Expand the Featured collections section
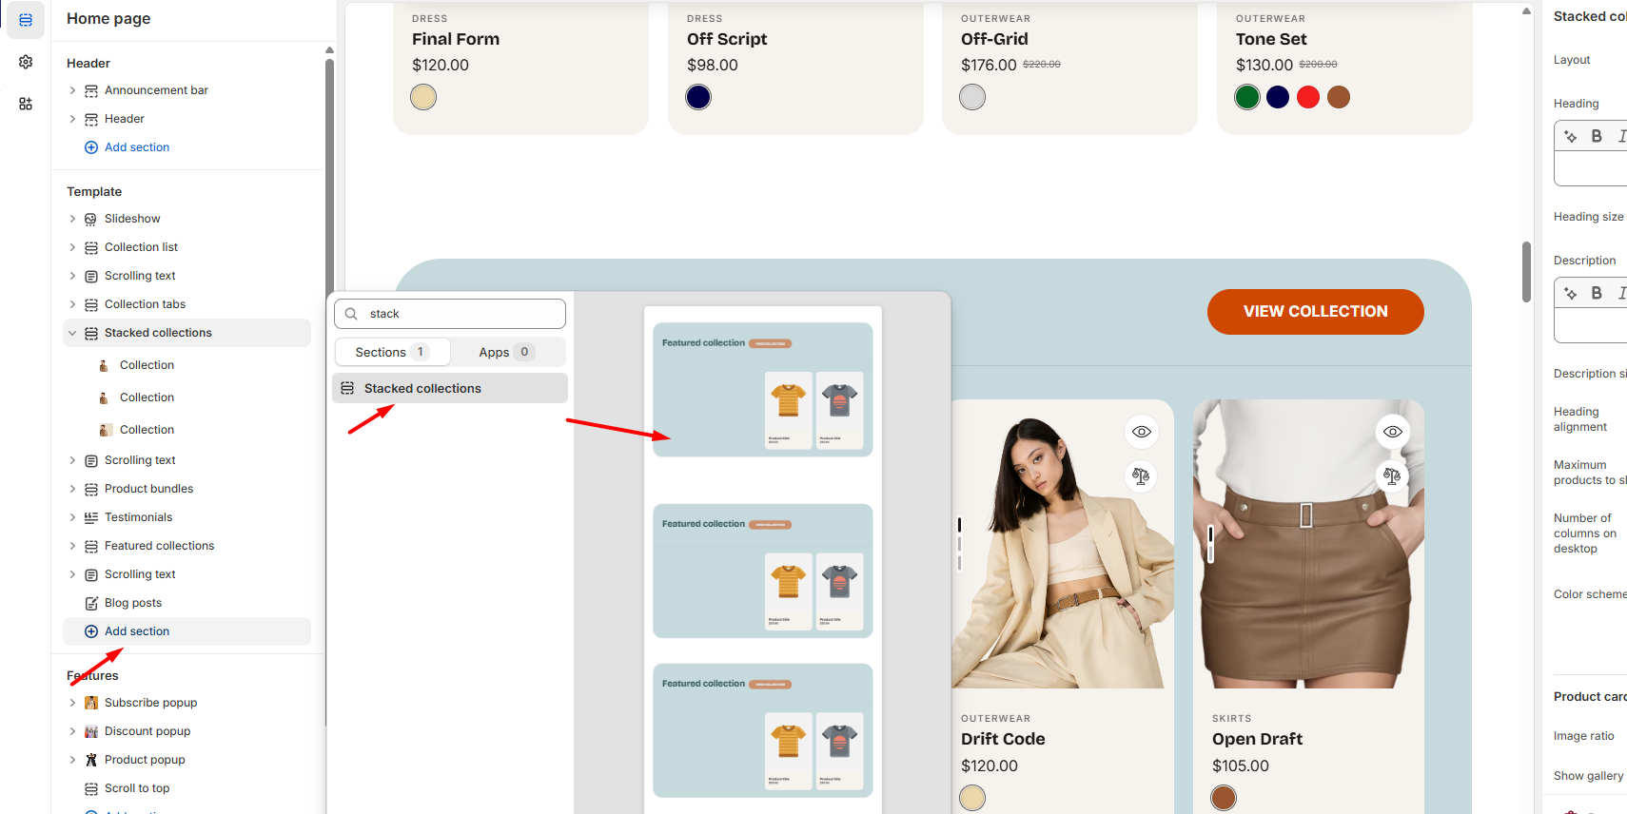 coord(72,546)
